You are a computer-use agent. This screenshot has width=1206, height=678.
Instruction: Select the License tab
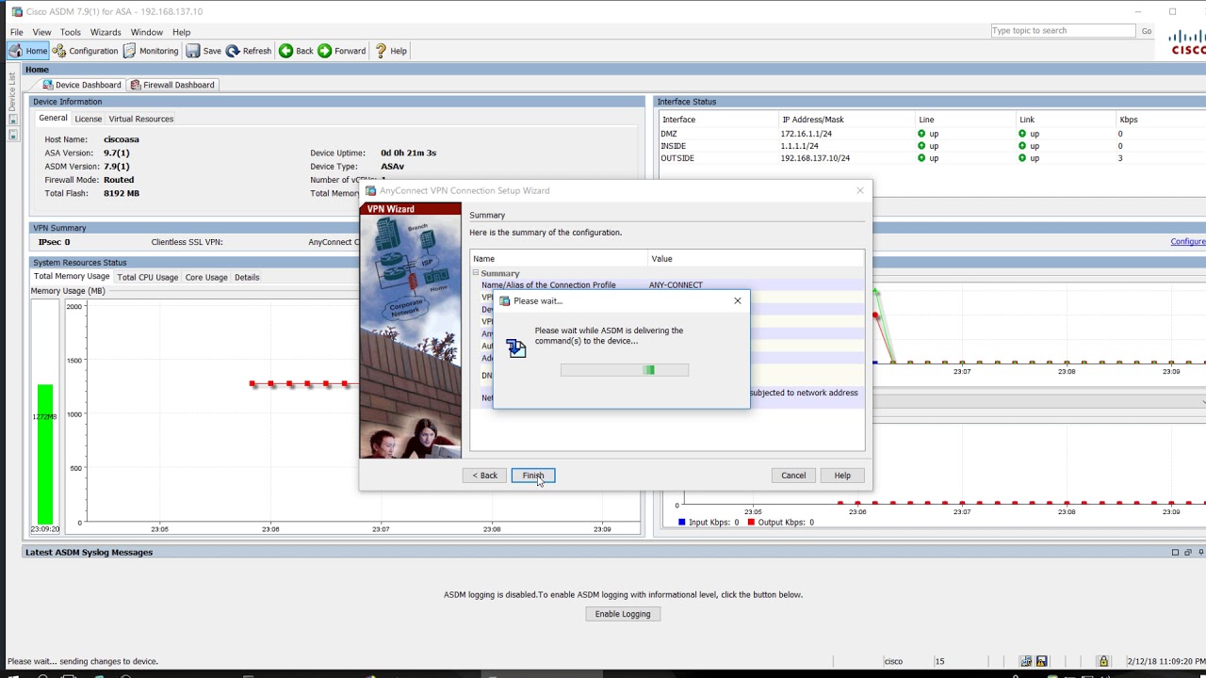(88, 119)
